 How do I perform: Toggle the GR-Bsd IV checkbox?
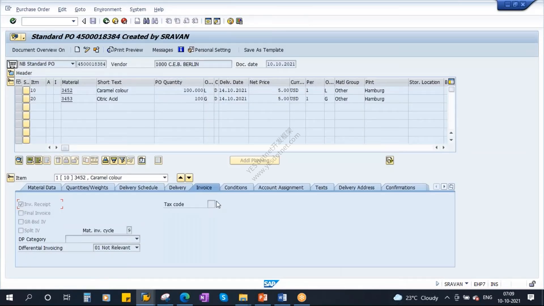click(21, 222)
